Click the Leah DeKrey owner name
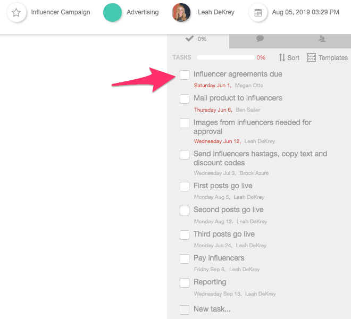The image size is (351, 319). tap(216, 12)
